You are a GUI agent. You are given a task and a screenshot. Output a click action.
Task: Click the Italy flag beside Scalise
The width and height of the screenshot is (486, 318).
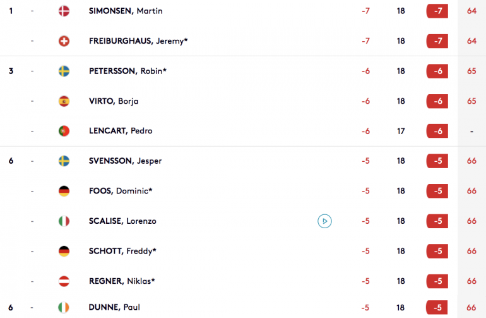[64, 221]
